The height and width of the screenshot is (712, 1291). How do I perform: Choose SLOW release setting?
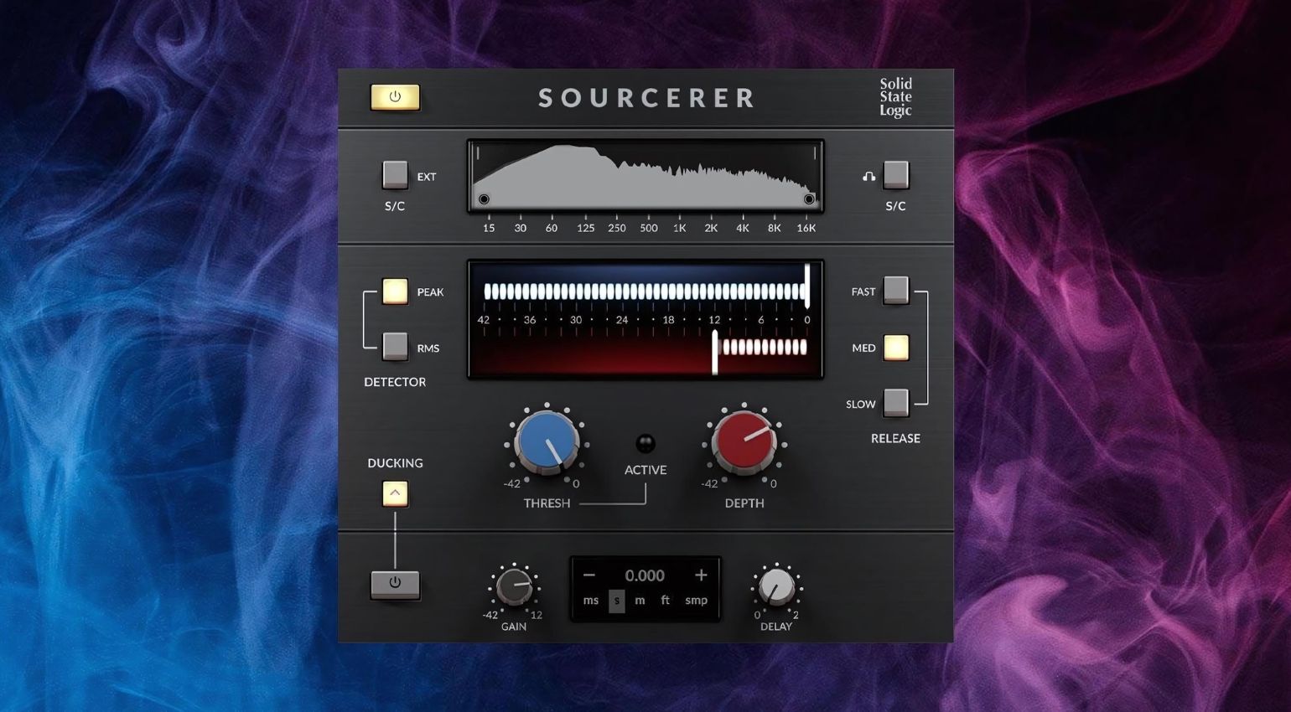(x=896, y=403)
